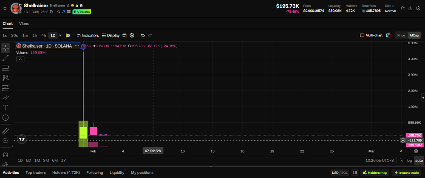425x178 pixels.
Task: Pick the ruler measure tool
Action: 6,131
